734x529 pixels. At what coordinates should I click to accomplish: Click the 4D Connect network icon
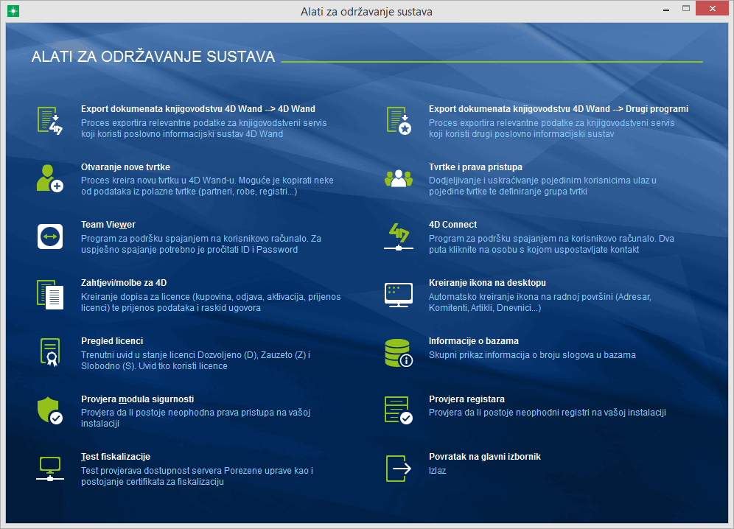point(399,237)
